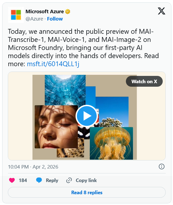Like the post with heart icon

(x=12, y=180)
